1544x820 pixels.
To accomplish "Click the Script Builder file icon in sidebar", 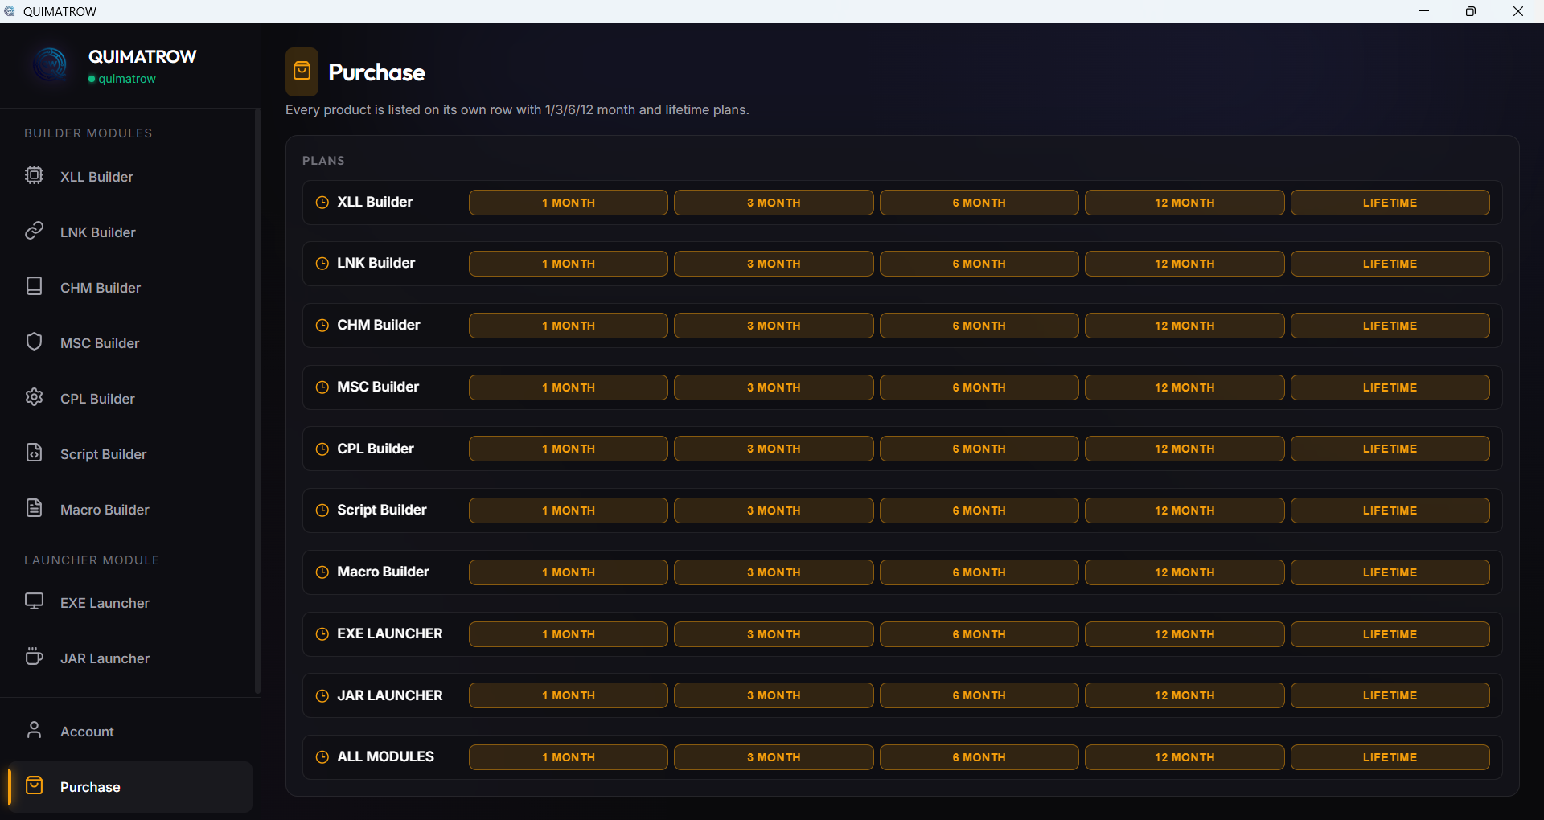I will (x=34, y=453).
